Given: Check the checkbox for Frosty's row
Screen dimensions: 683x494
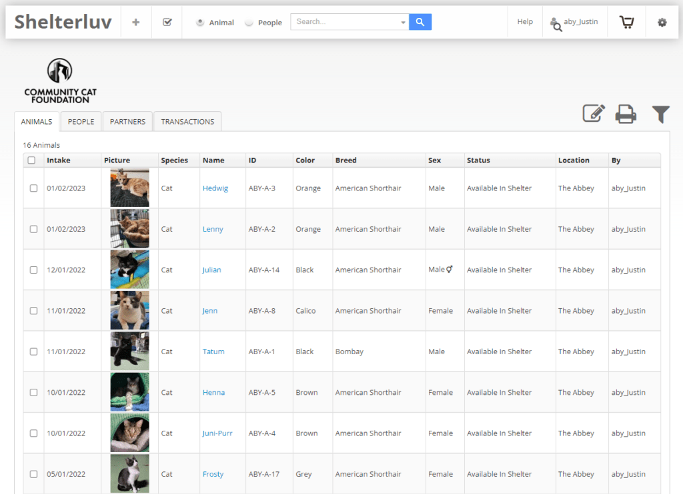Looking at the screenshot, I should pos(33,475).
